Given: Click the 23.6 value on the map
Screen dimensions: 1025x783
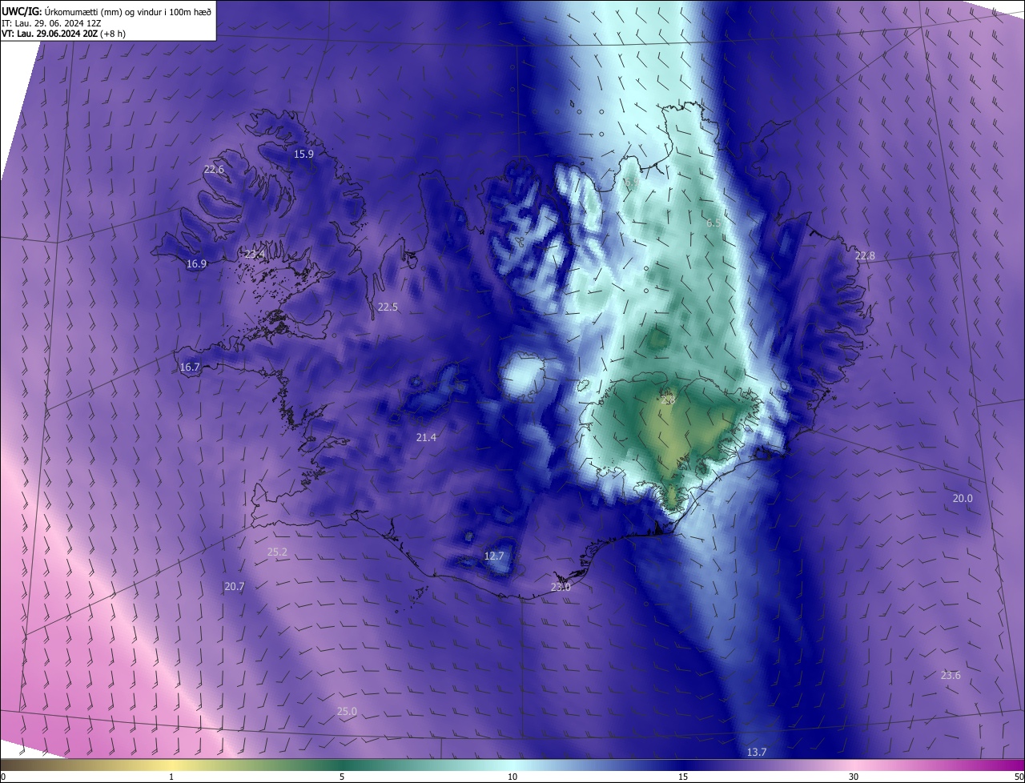Looking at the screenshot, I should (x=951, y=676).
